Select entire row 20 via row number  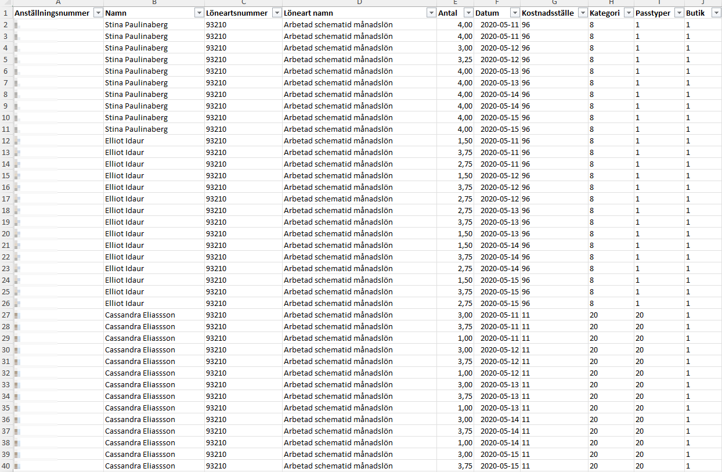click(x=6, y=233)
